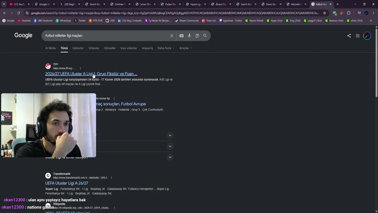The image size is (378, 213).
Task: Open the LinkedIn bookmark
Action: coord(130,21)
